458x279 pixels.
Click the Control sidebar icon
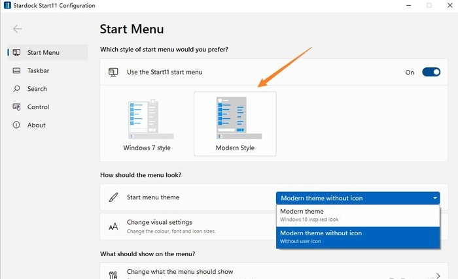[x=16, y=107]
